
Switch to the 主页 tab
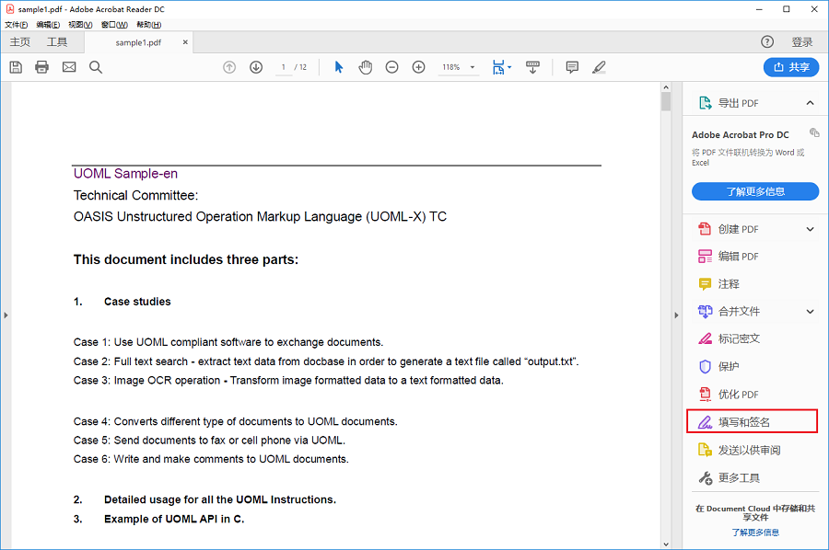[20, 42]
